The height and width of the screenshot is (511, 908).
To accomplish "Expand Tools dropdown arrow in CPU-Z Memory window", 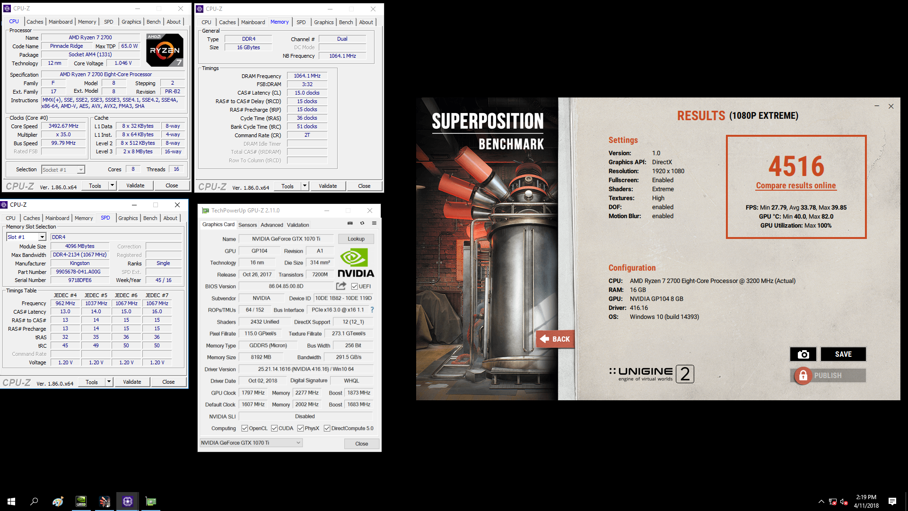I will [x=305, y=186].
